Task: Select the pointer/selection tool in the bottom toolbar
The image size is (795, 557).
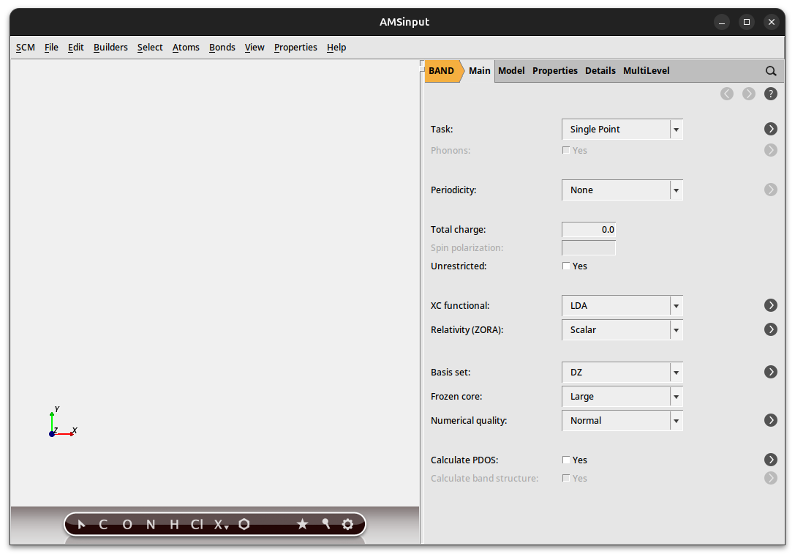Action: 80,524
